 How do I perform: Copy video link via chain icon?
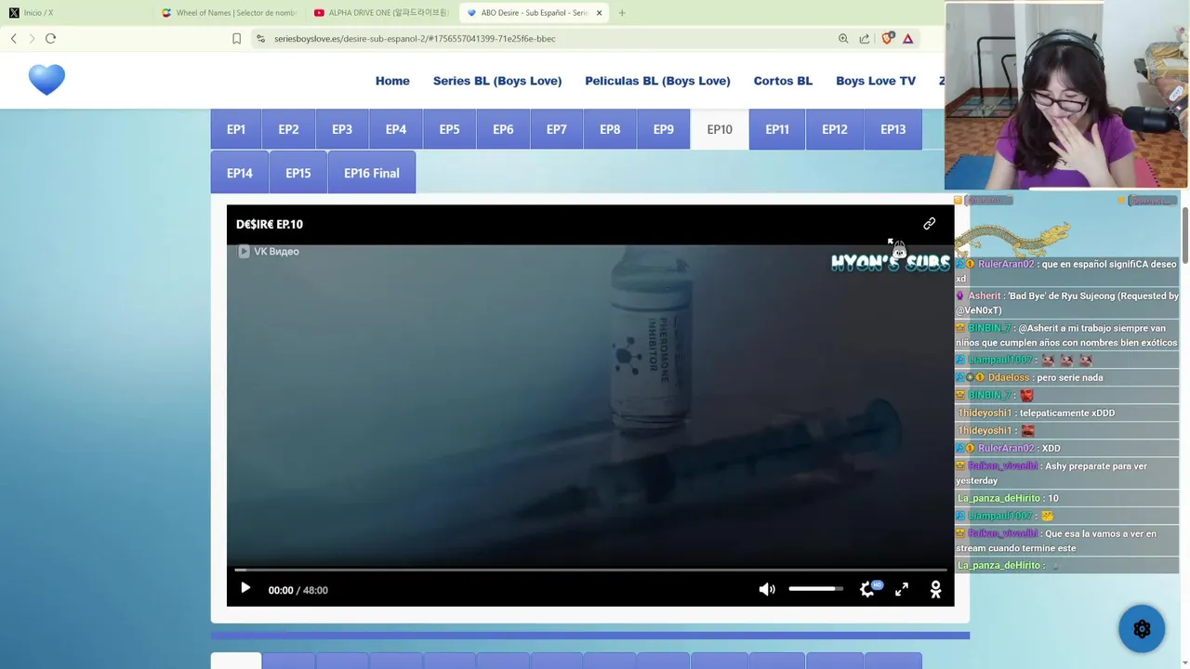[929, 224]
